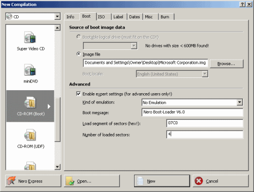Toggle the Enable expert settings checkbox
The height and width of the screenshot is (192, 254).
(78, 94)
